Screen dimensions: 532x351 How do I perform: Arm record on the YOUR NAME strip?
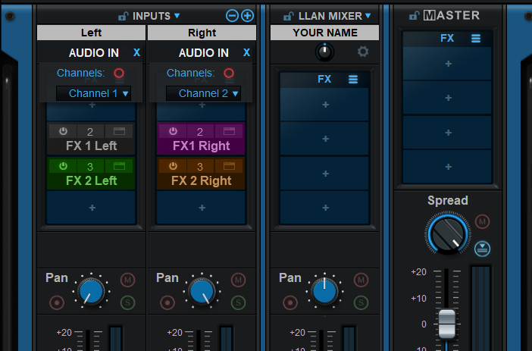coord(290,302)
